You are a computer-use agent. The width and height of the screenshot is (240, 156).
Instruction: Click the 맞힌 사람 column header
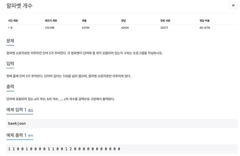[x=165, y=21]
